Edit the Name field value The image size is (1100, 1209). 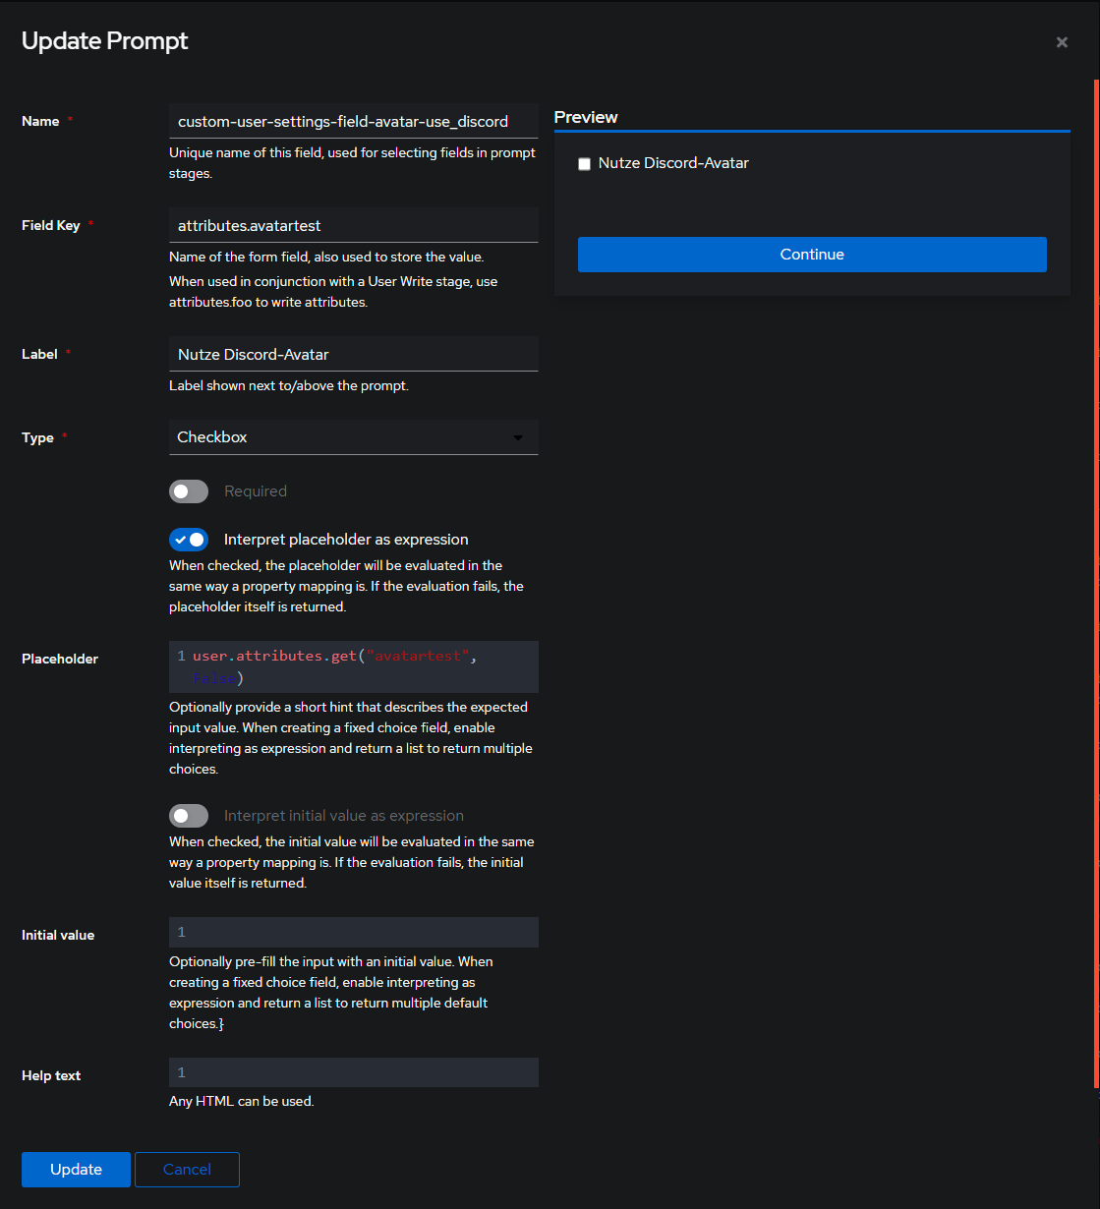tap(353, 121)
